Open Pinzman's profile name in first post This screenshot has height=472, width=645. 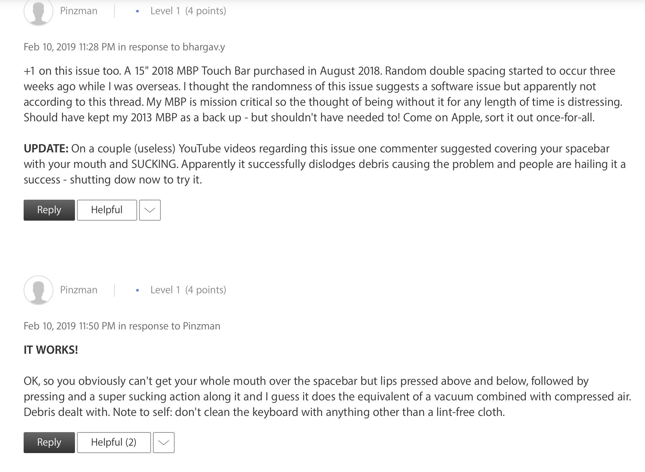point(79,11)
